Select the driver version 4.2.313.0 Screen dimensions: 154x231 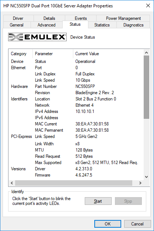tap(84, 169)
